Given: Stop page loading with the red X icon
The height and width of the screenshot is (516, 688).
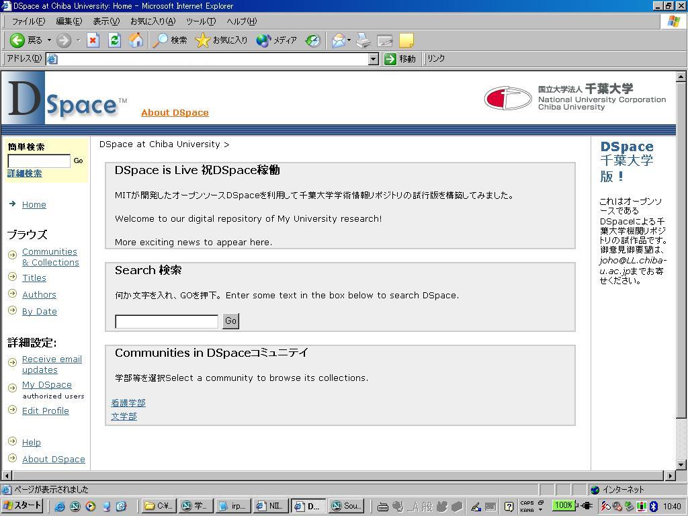Looking at the screenshot, I should coord(93,40).
